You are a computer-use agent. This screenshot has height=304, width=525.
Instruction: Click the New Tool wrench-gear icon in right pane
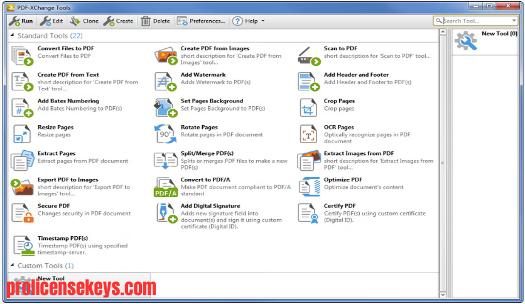(466, 41)
